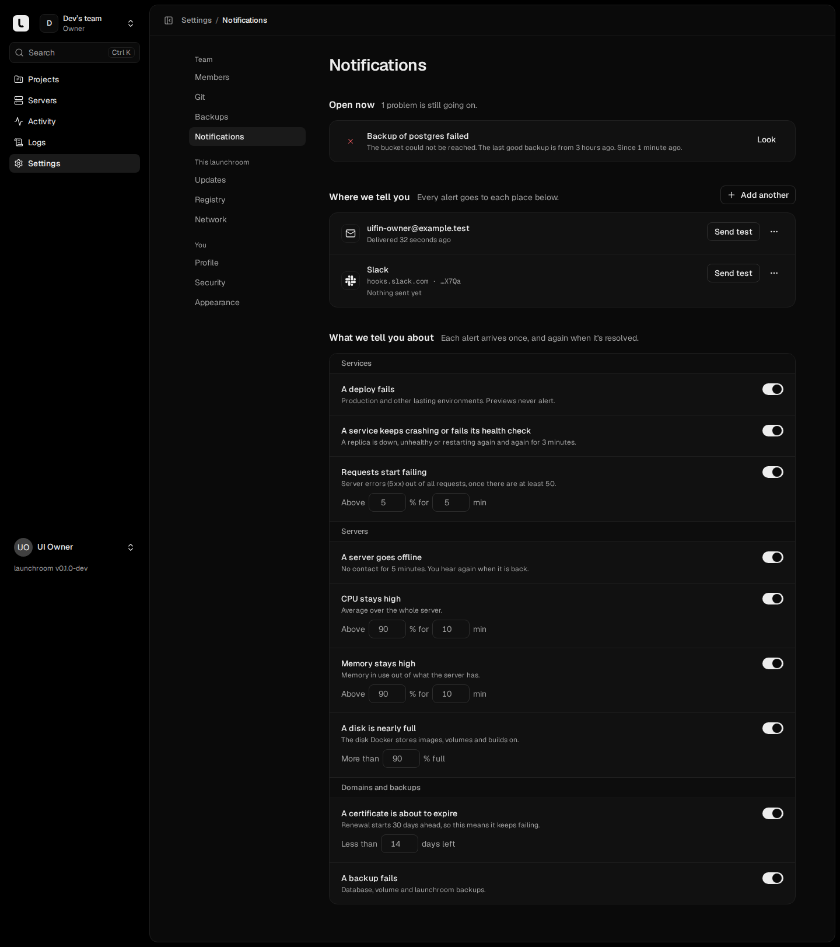Viewport: 840px width, 947px height.
Task: Open the Registry settings section
Action: (247, 200)
